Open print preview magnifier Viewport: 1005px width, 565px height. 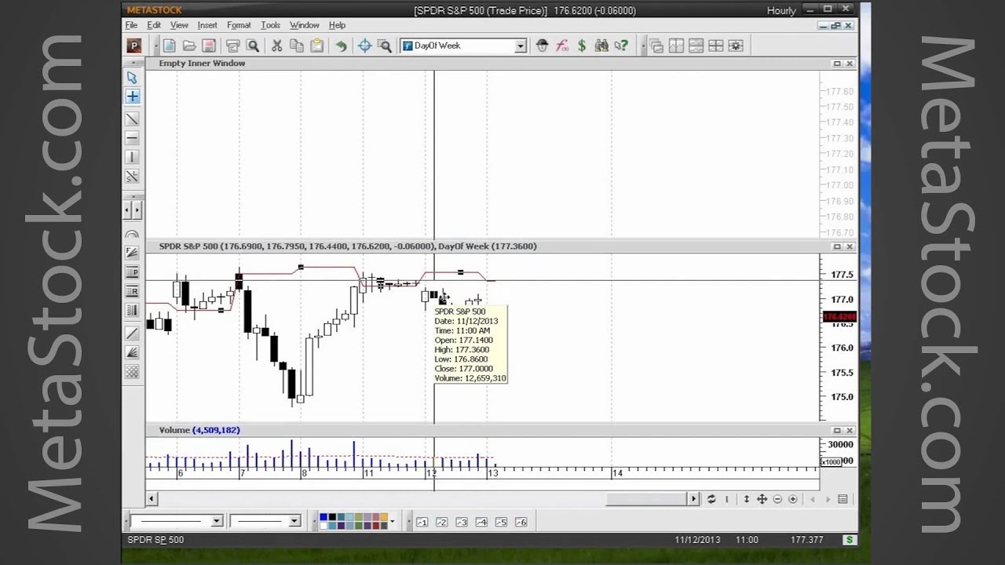(253, 46)
